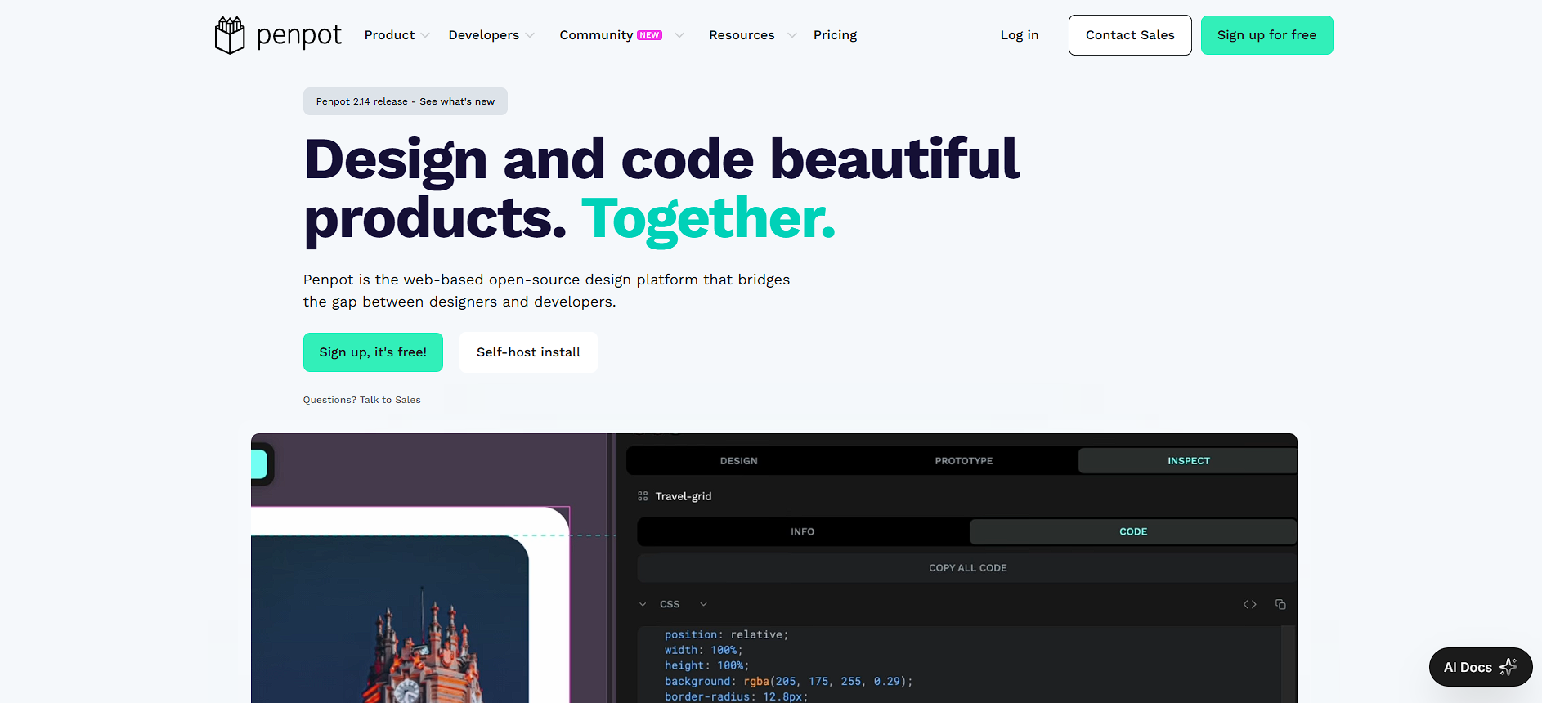Click the NEW badge beside Community
1542x703 pixels.
click(x=649, y=35)
